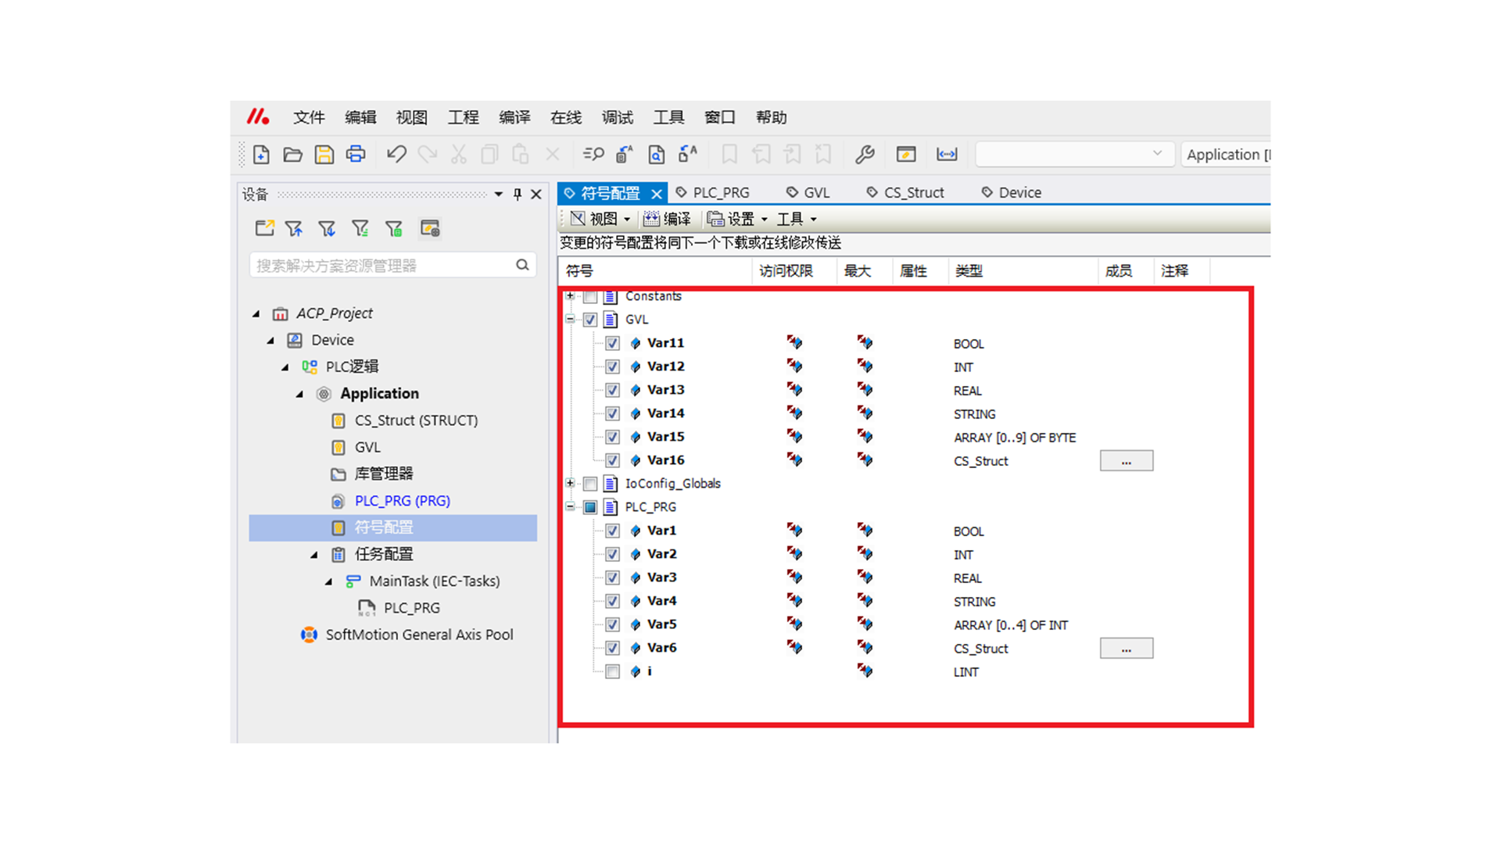The image size is (1501, 844).
Task: Click the window layout toolbar icon
Action: pos(906,155)
